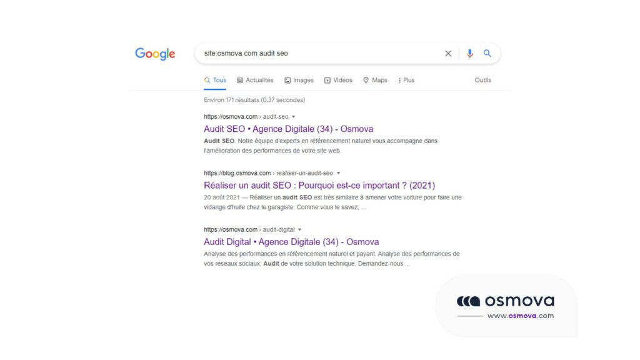Click the Google logo
This screenshot has width=640, height=360.
(x=154, y=54)
